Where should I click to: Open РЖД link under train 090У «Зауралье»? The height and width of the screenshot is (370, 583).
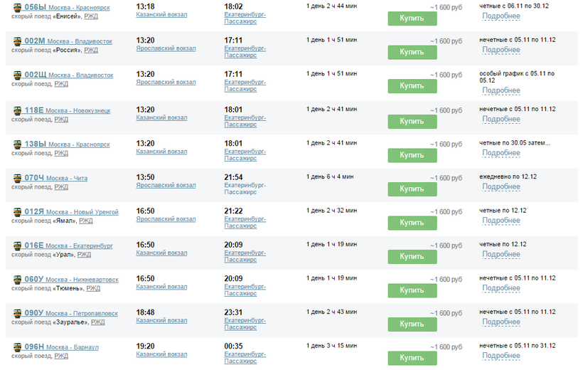click(98, 322)
